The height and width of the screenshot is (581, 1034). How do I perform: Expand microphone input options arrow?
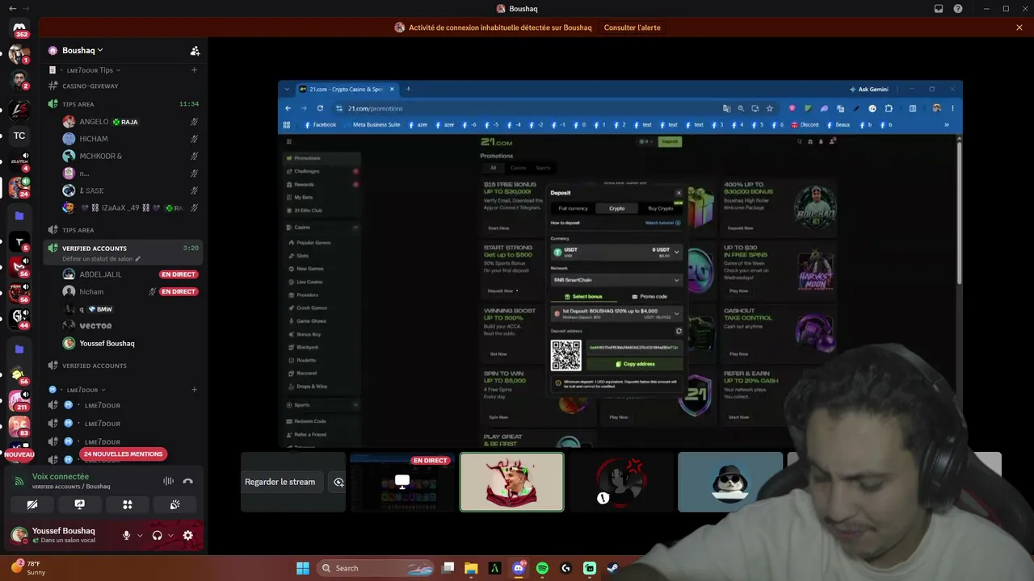click(140, 535)
